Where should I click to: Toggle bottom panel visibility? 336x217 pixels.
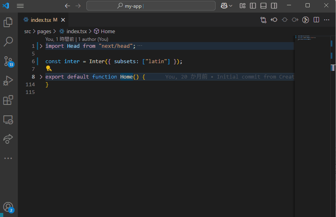(x=263, y=6)
